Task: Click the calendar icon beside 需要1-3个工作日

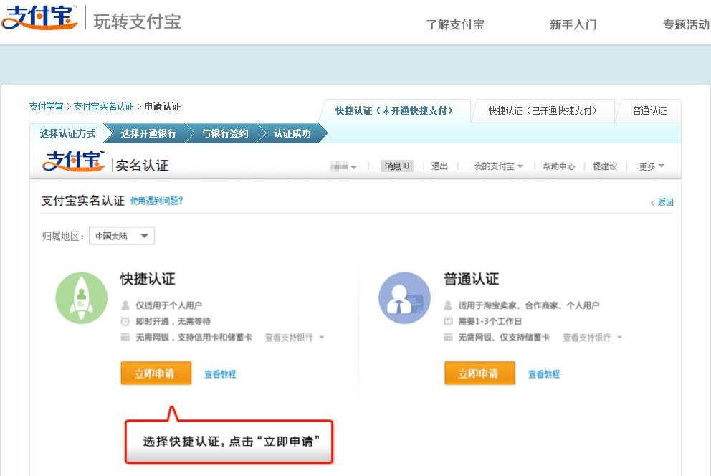Action: click(448, 321)
